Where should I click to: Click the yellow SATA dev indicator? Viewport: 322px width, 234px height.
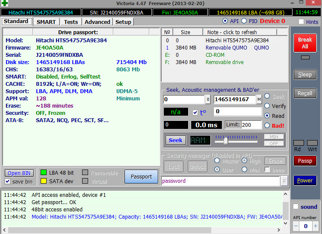pyautogui.click(x=43, y=181)
